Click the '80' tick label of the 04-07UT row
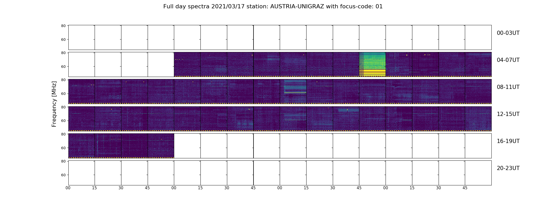546x208 pixels. (x=63, y=53)
